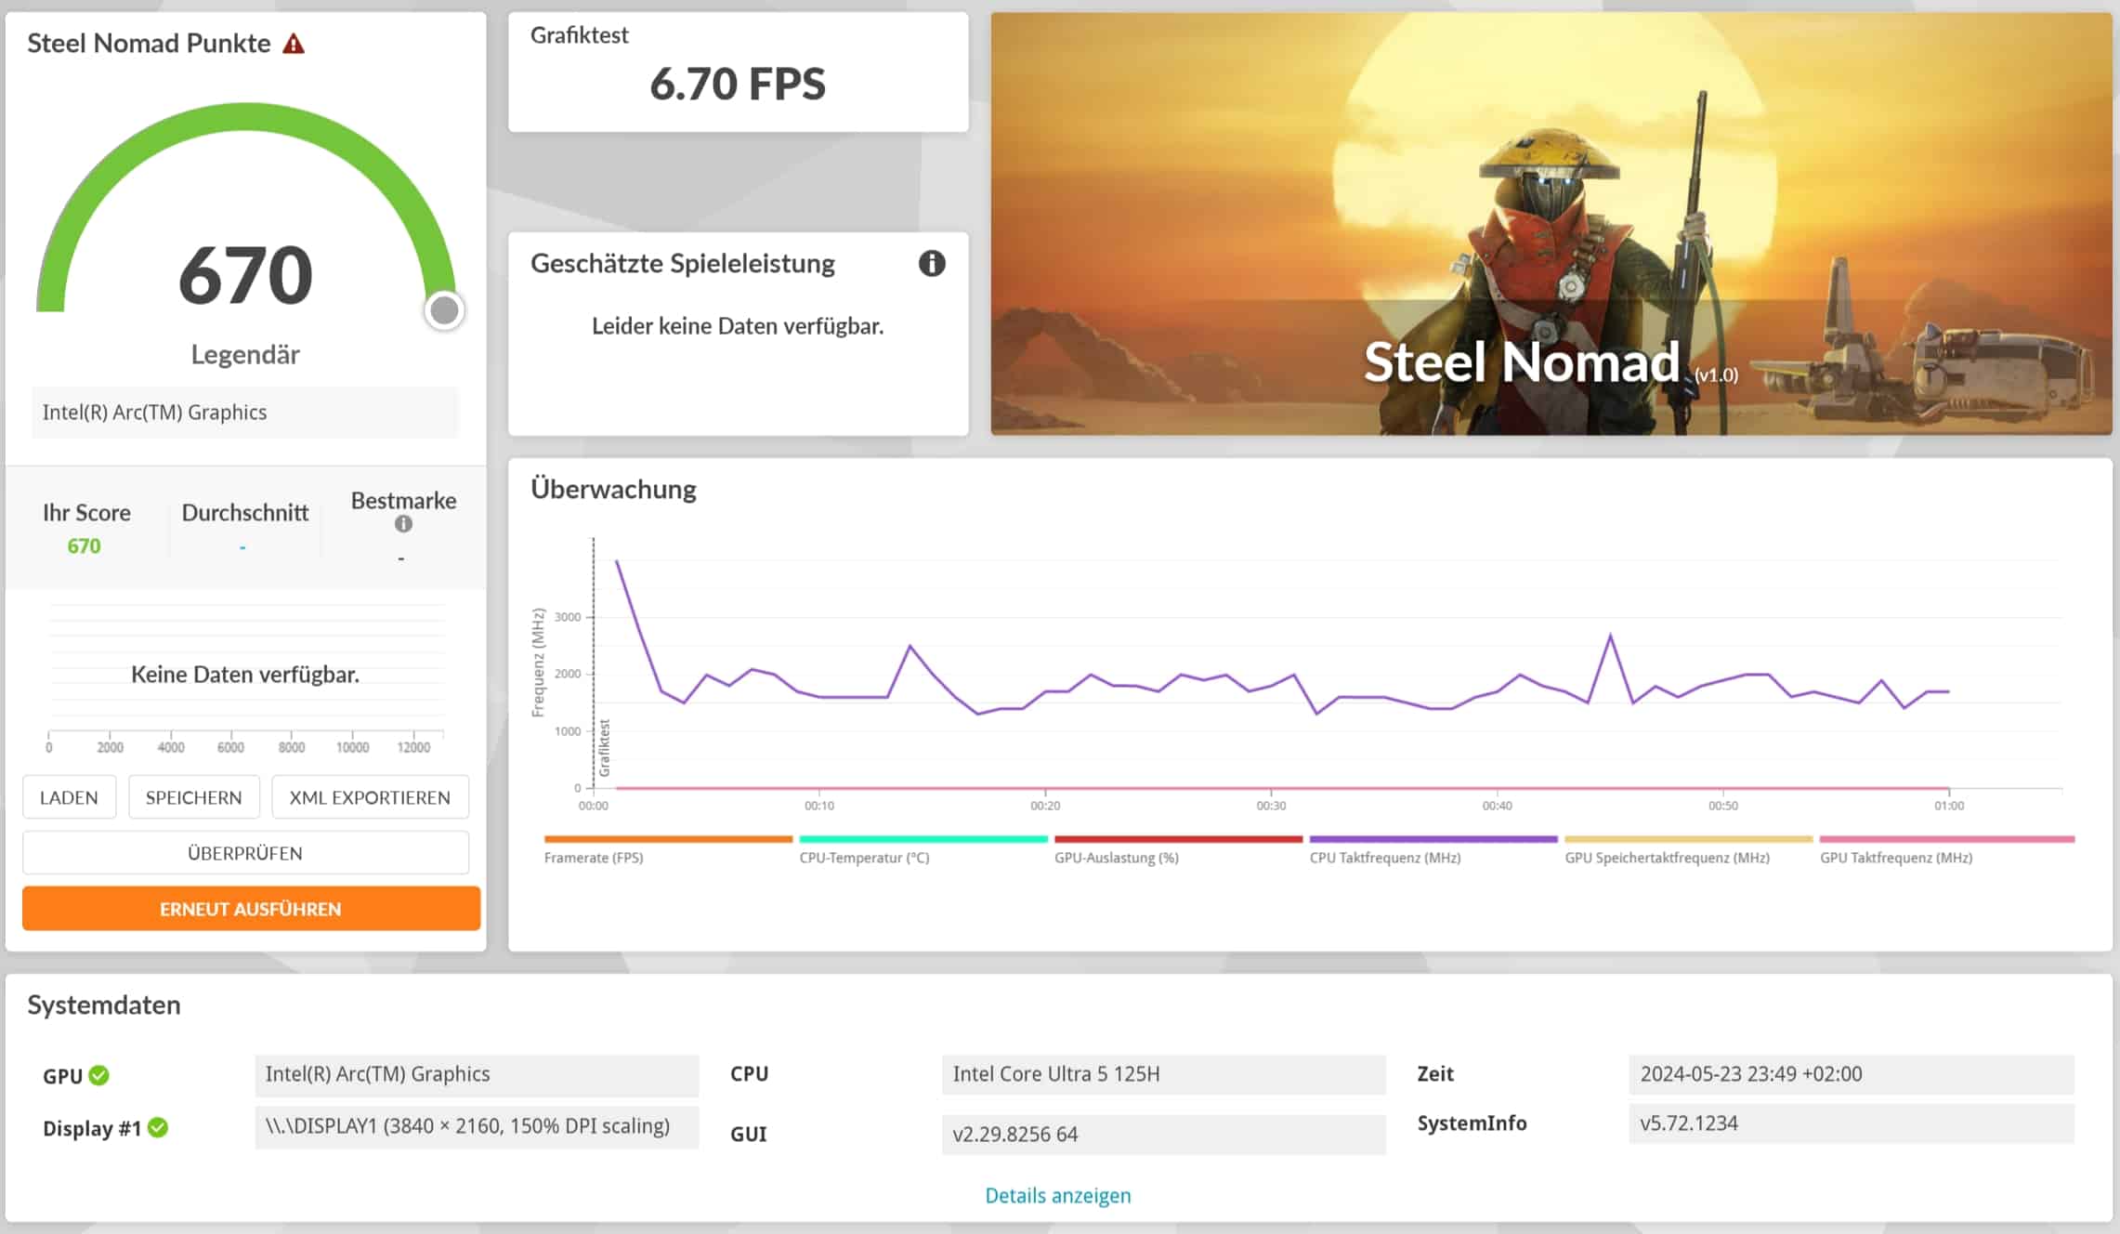Click the red warning triangle icon

(x=294, y=44)
